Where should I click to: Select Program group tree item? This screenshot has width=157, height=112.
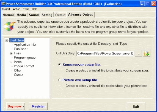tap(25, 58)
